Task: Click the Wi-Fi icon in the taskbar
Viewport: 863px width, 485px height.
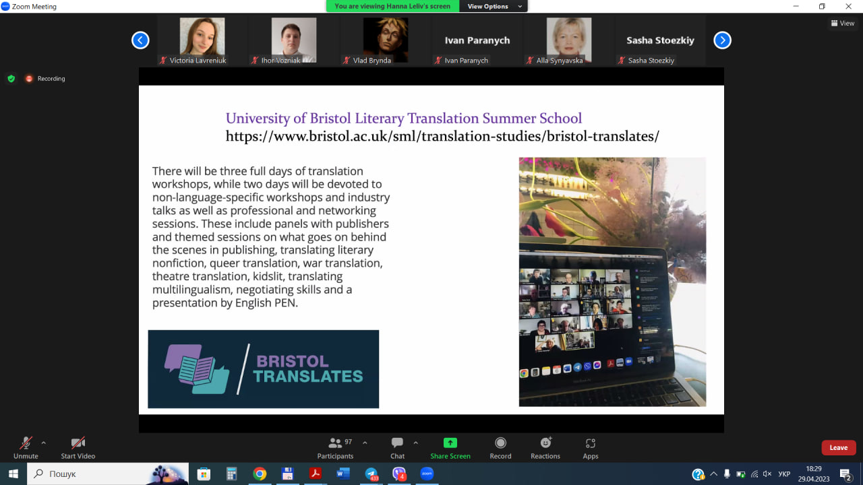Action: [754, 474]
